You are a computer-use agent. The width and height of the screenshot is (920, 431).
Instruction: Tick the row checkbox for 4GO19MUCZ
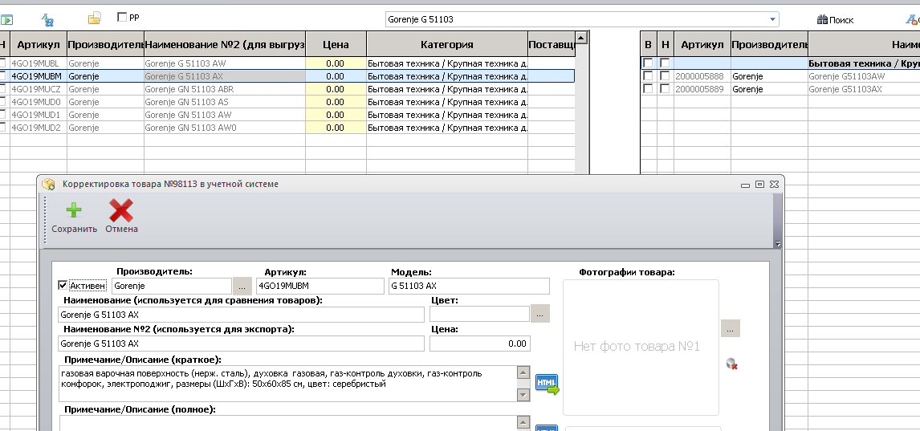tap(3, 89)
